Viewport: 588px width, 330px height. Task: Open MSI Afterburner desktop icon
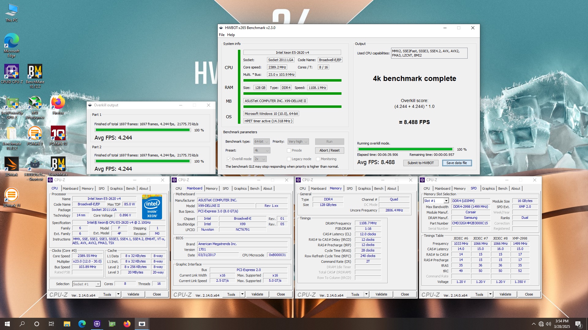pos(35,107)
